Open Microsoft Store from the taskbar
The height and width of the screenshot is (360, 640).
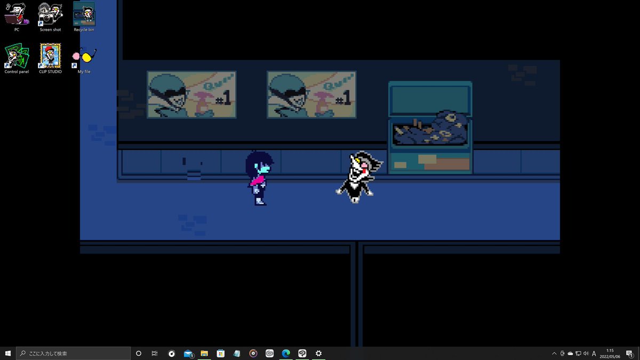pos(221,353)
